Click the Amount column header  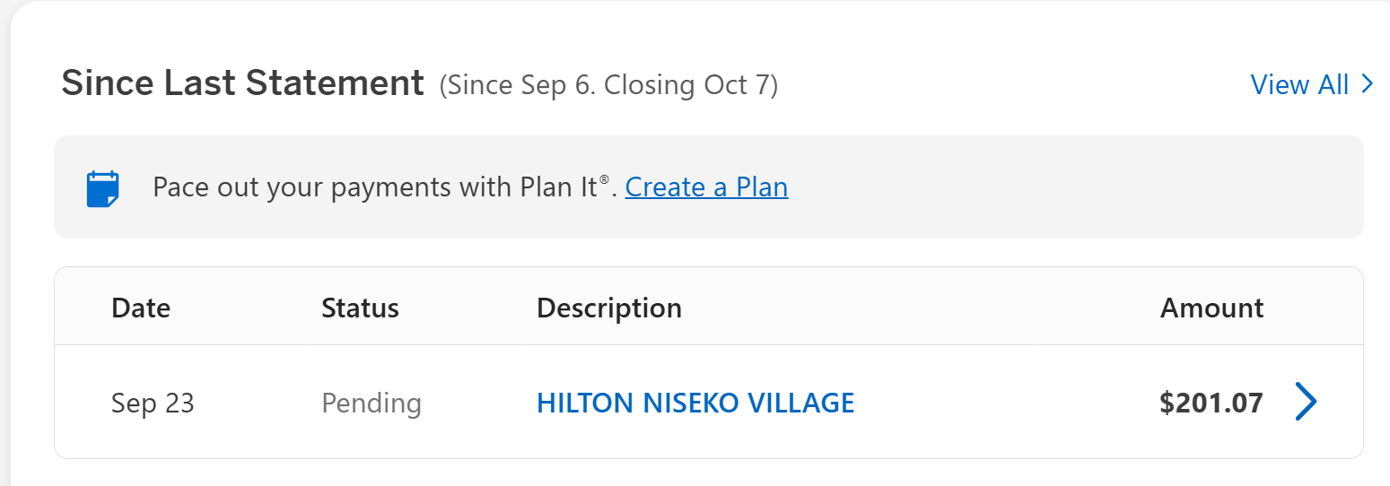[1211, 308]
